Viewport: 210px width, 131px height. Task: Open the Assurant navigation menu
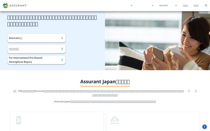[164, 6]
